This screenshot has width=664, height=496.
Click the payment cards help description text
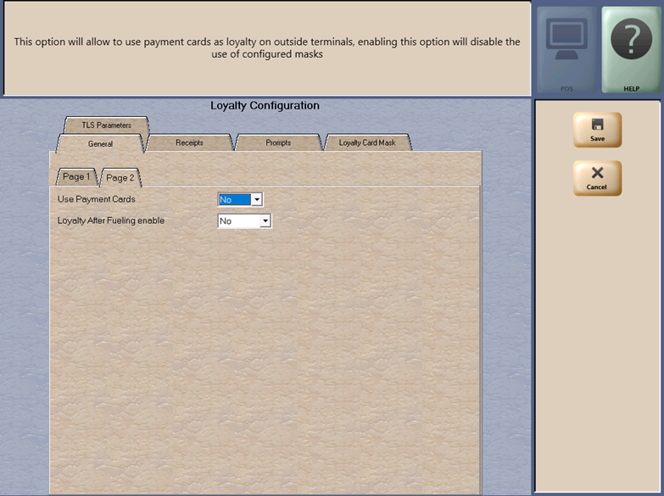pyautogui.click(x=267, y=47)
